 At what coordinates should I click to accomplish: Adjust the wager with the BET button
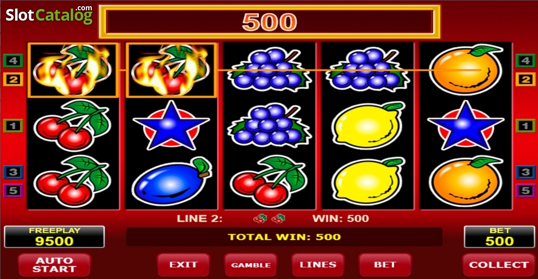385,265
